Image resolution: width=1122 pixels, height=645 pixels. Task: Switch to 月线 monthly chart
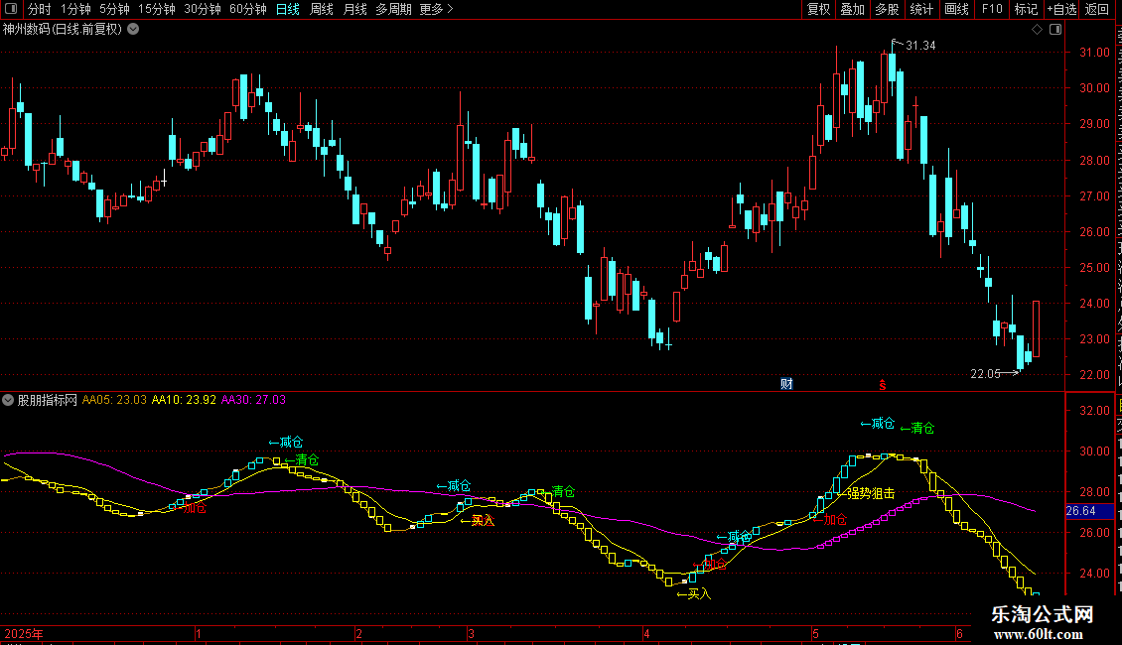[354, 9]
